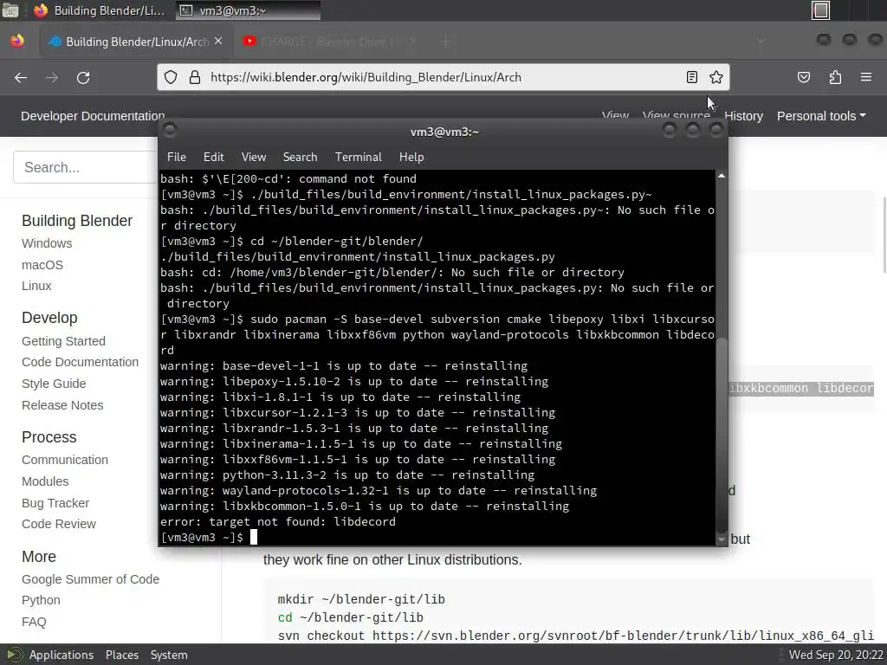Viewport: 887px width, 665px height.
Task: Open the macOS sidebar link
Action: (x=42, y=265)
